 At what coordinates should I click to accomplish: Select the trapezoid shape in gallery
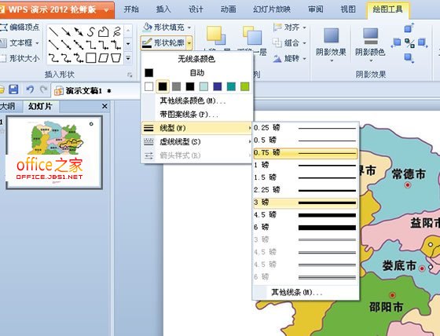coord(116,58)
